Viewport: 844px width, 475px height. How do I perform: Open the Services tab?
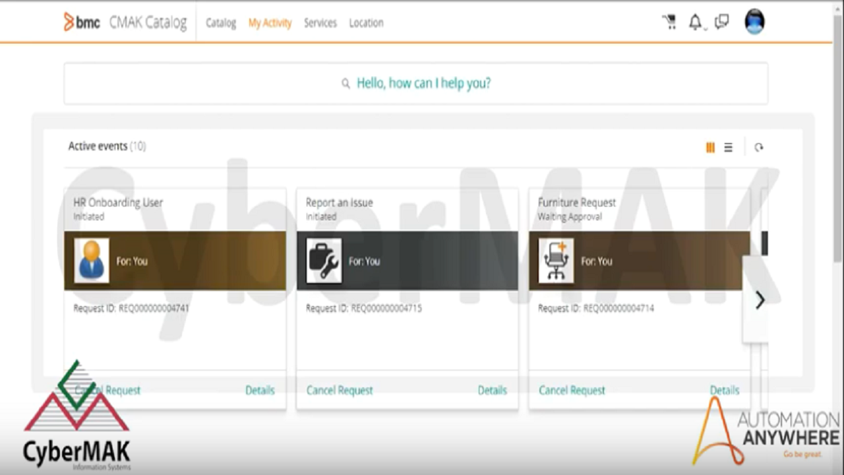point(320,23)
